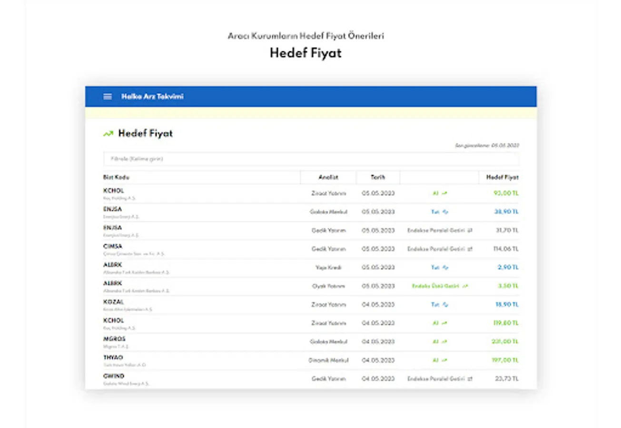Select the MGROS stock code
Screen dimensions: 621x428
[x=114, y=339]
